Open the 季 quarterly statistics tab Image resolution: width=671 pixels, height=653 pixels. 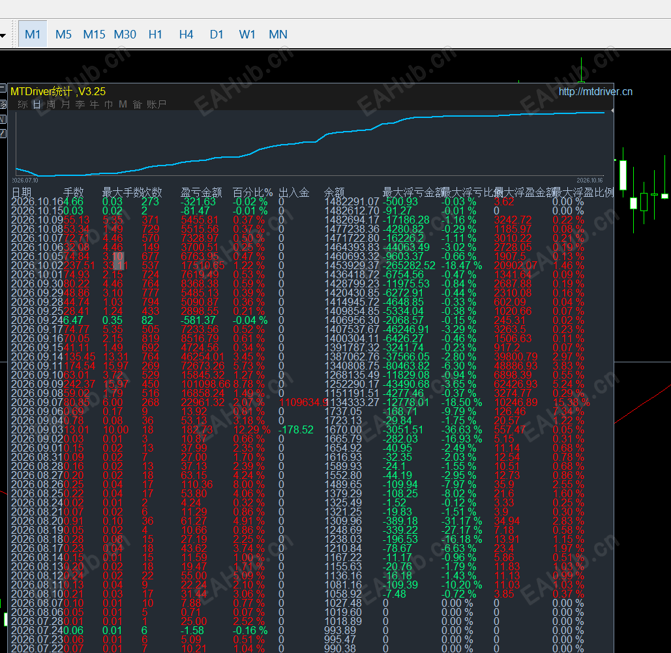pos(80,104)
